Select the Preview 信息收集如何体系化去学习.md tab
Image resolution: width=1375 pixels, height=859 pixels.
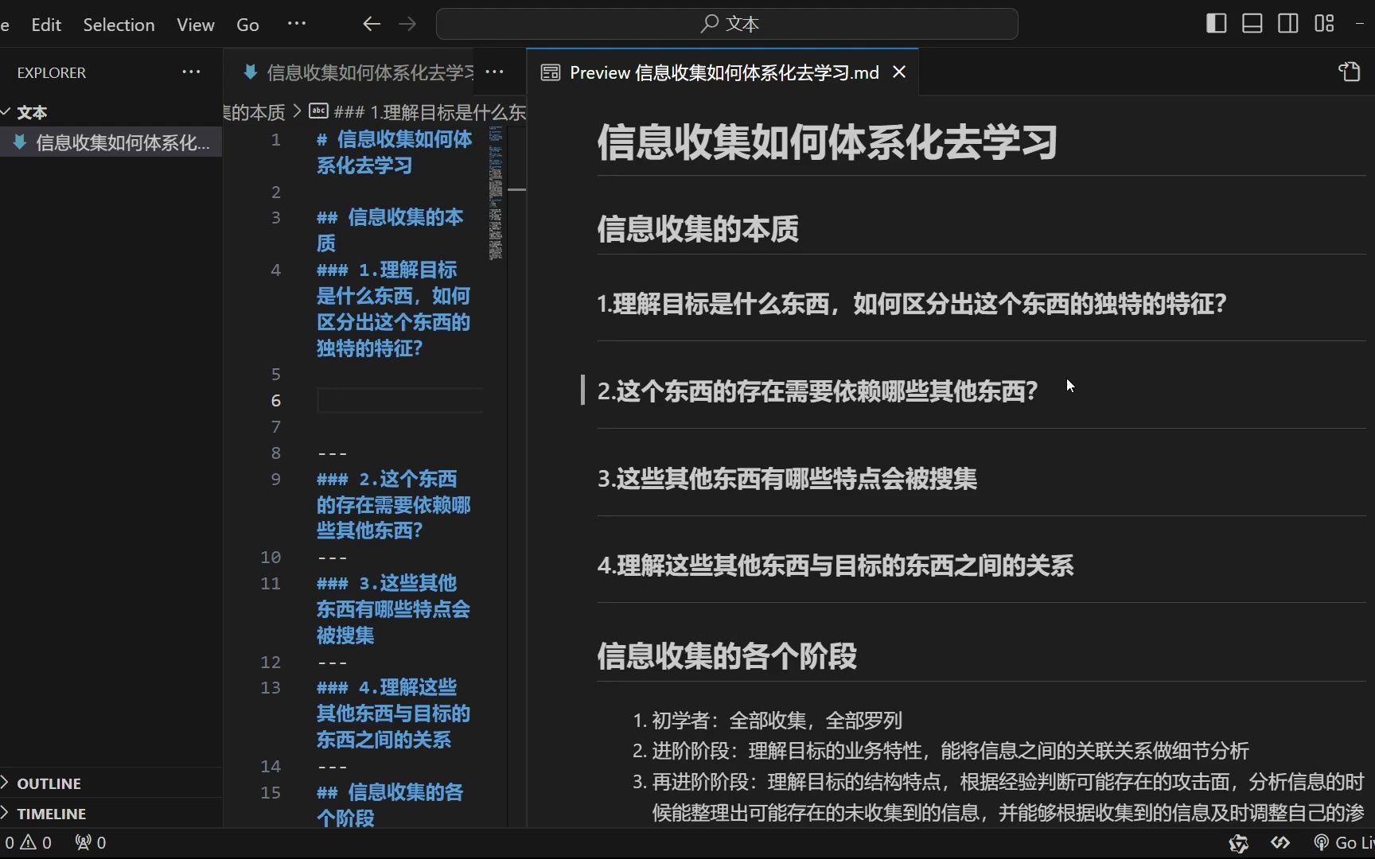pyautogui.click(x=723, y=72)
